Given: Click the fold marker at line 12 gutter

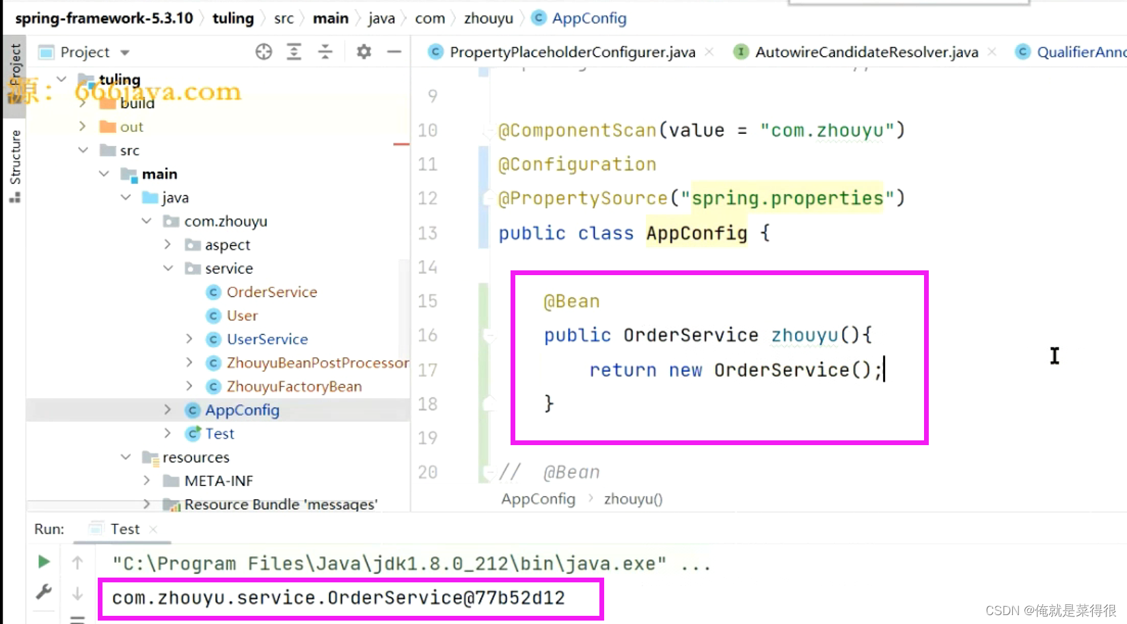Looking at the screenshot, I should point(489,198).
